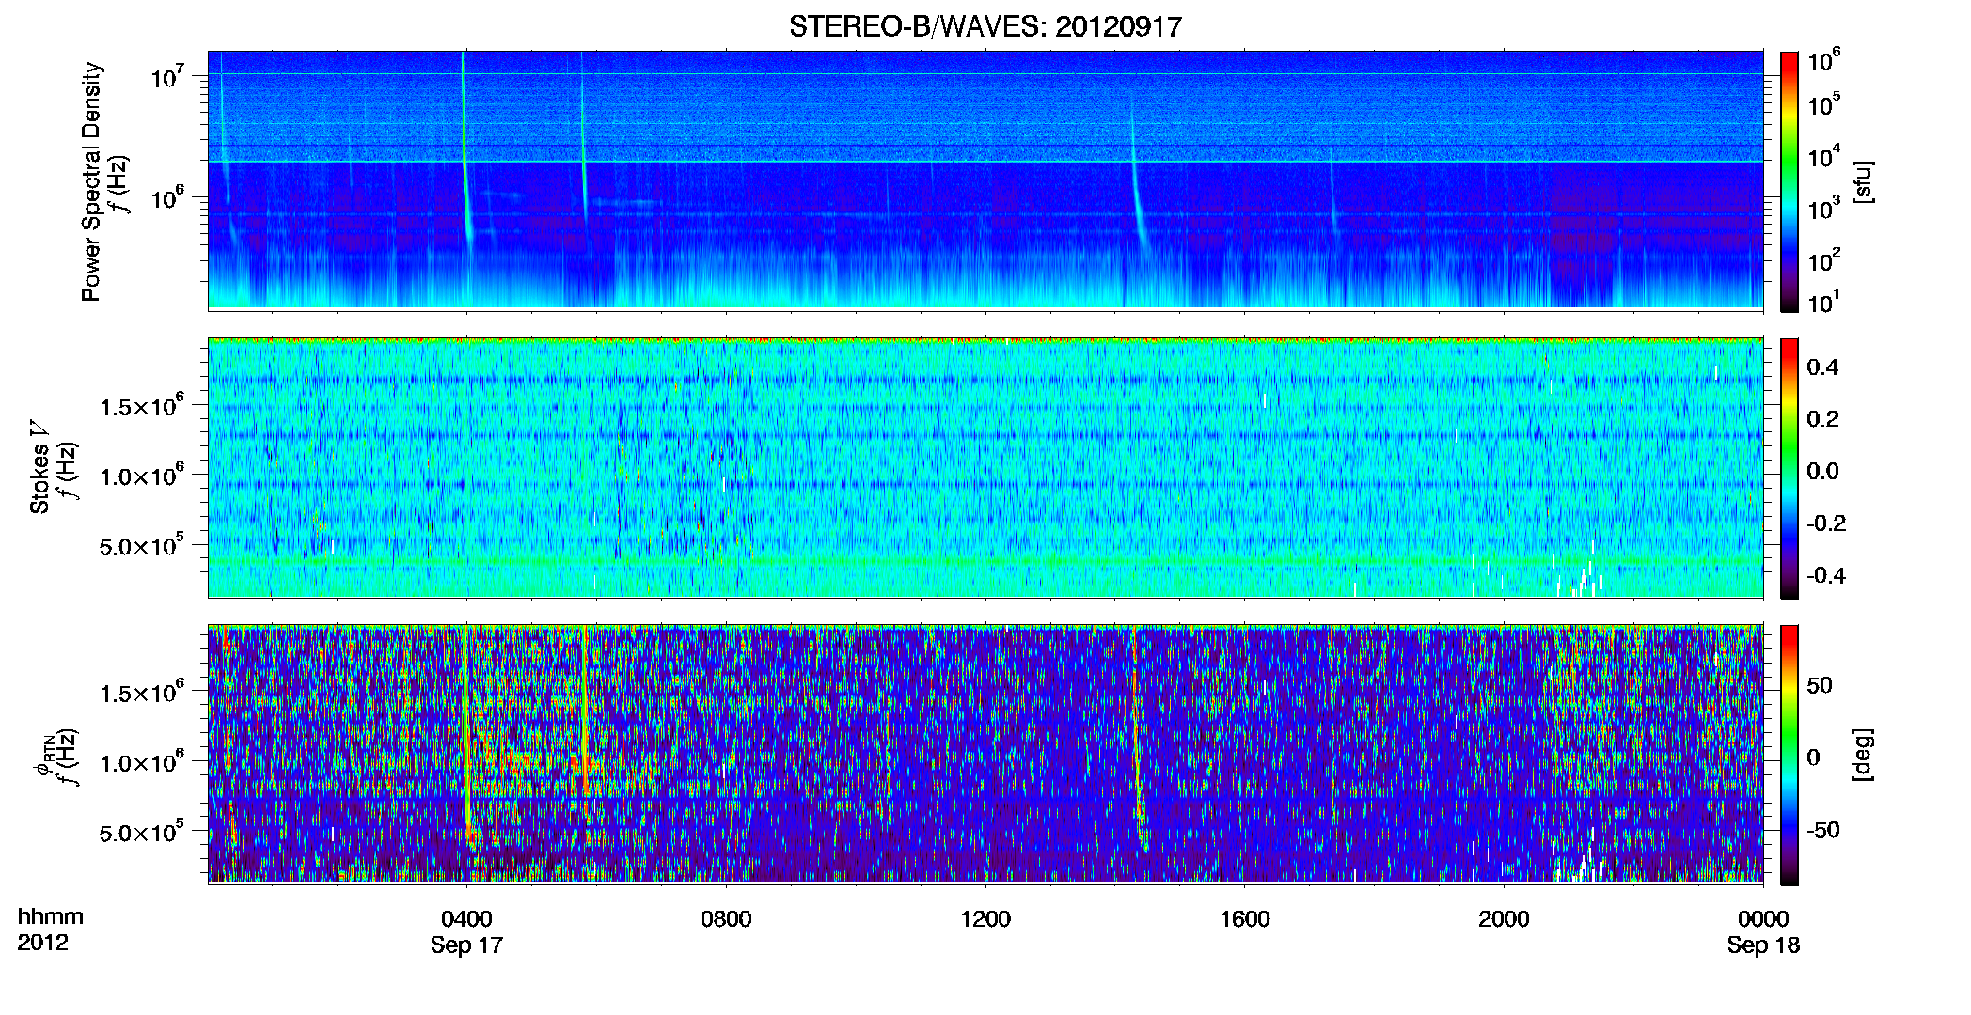Click the Power Spectral Density color bar
Screen dimensions: 1971x1015
pyautogui.click(x=1790, y=181)
